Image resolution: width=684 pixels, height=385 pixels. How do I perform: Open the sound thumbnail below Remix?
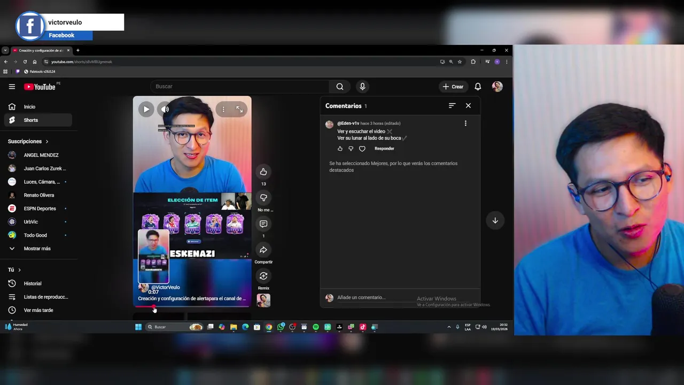263,301
